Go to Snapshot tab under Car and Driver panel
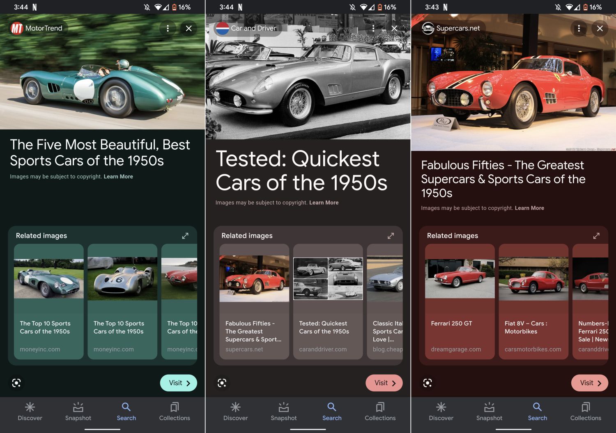 [x=283, y=411]
